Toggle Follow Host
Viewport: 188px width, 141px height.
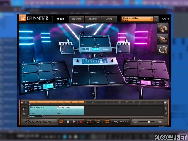click(107, 121)
